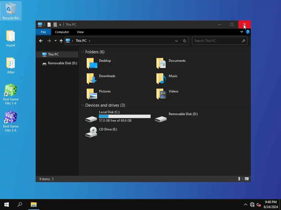Image resolution: width=281 pixels, height=210 pixels.
Task: Show hidden tray icons
Action: coord(246,205)
